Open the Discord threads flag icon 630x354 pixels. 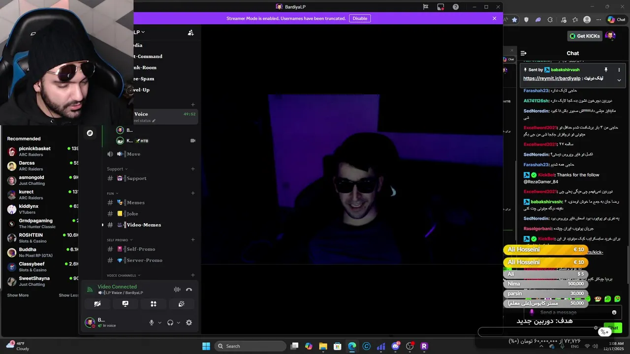coord(425,7)
